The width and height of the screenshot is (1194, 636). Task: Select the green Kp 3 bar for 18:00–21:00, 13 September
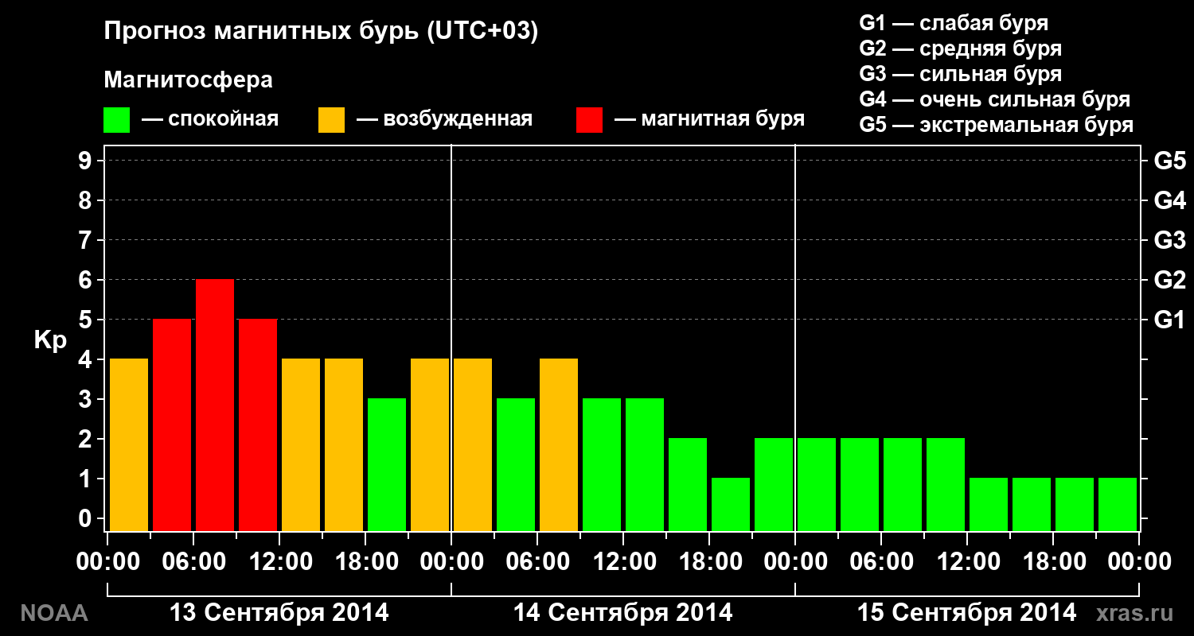[x=387, y=464]
